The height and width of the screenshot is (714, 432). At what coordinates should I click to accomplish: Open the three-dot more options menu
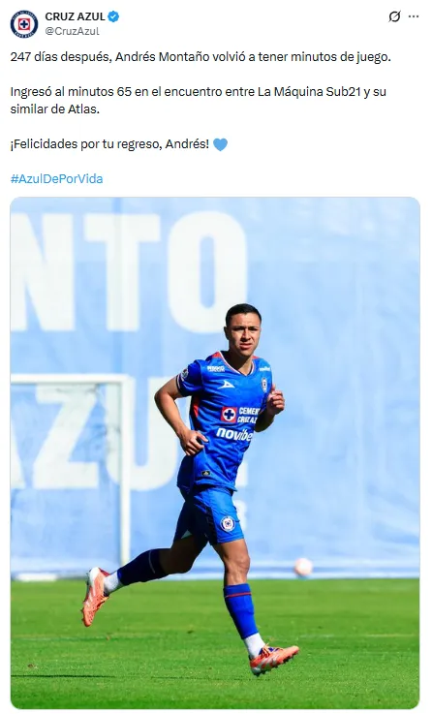tap(414, 16)
